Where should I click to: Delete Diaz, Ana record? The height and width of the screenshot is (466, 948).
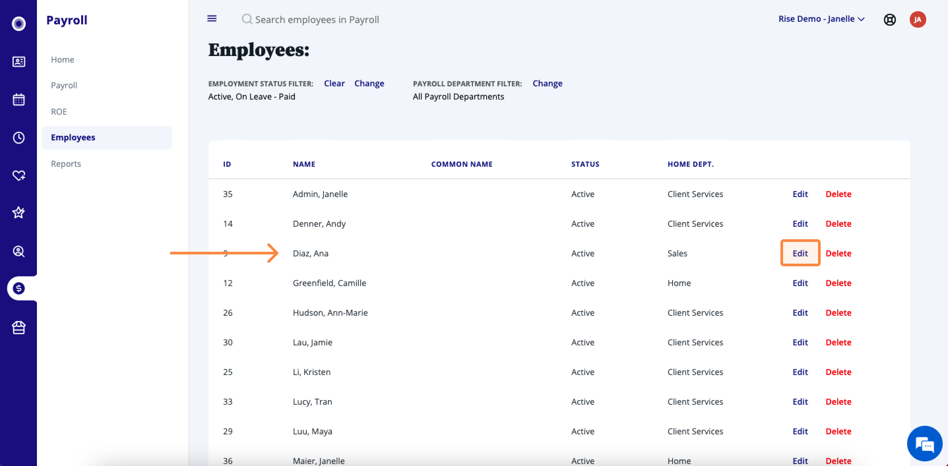click(838, 253)
